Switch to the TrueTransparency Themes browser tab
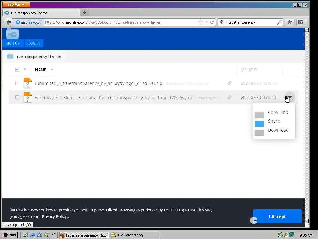Screen dimensions: 318x239 41,13
